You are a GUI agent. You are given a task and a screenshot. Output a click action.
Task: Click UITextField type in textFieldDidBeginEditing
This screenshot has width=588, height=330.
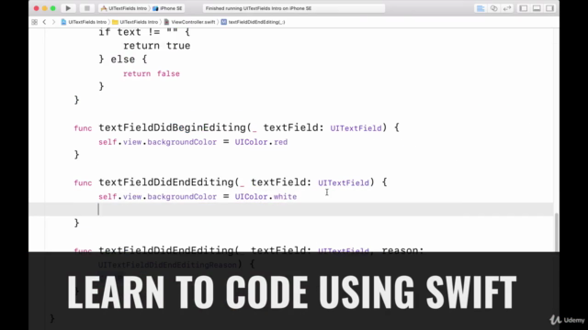coord(356,128)
